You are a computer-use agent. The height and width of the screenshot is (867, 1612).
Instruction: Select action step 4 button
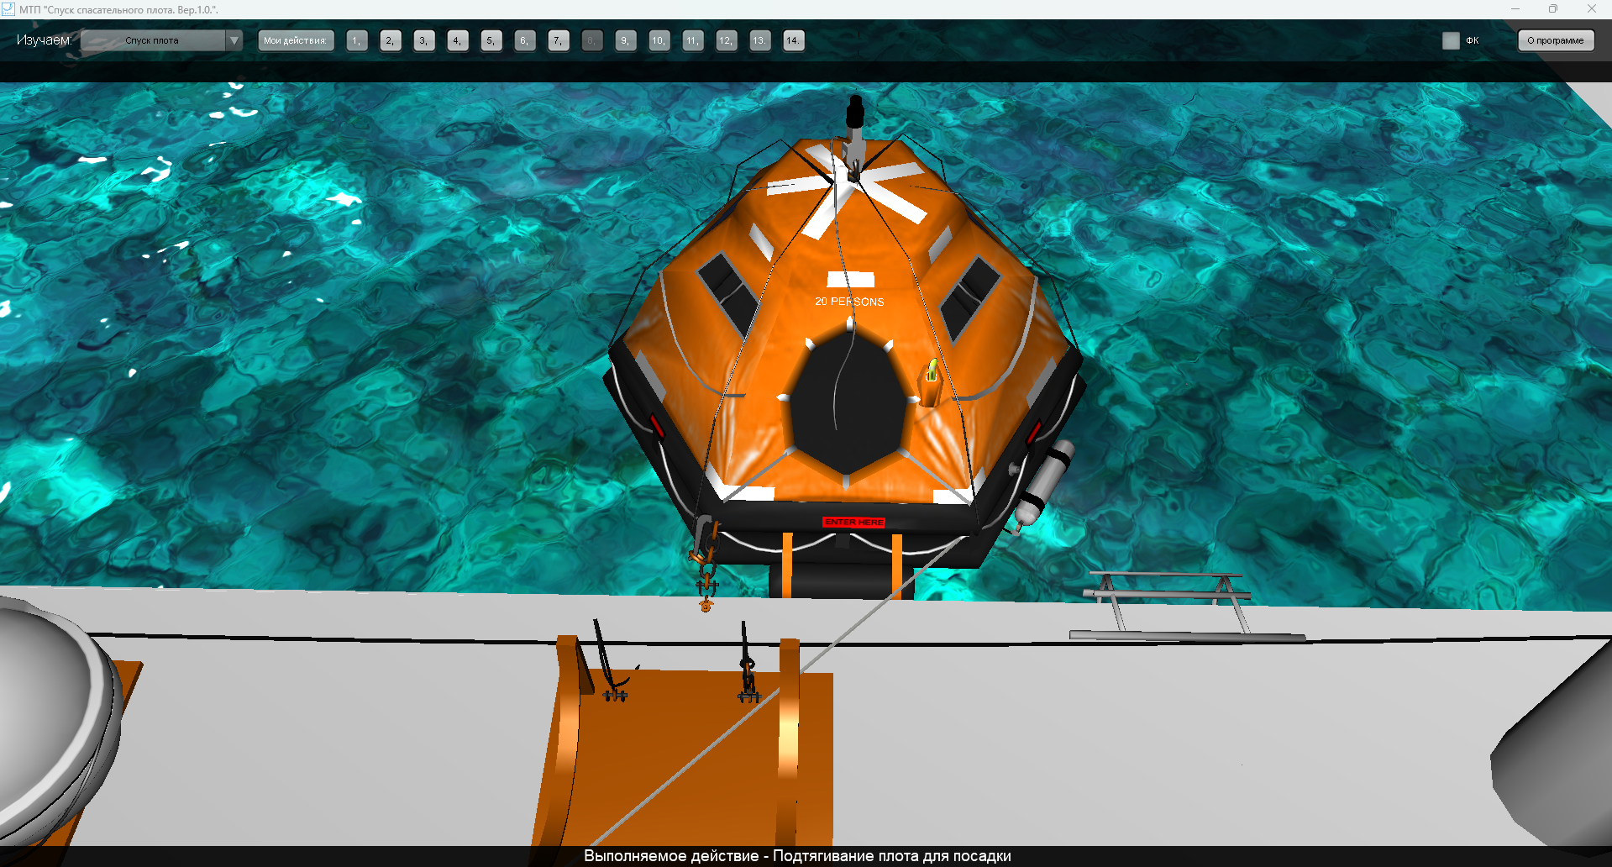458,40
